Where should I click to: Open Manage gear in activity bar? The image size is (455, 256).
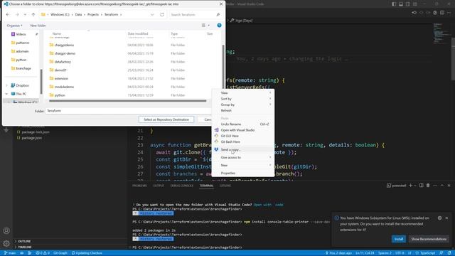pos(6,243)
